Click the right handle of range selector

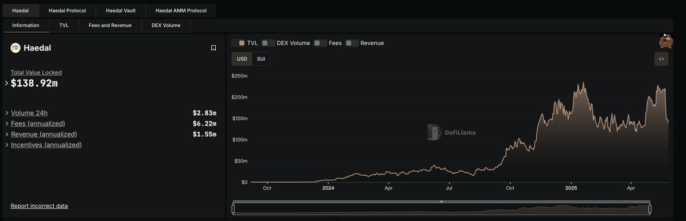pos(650,209)
